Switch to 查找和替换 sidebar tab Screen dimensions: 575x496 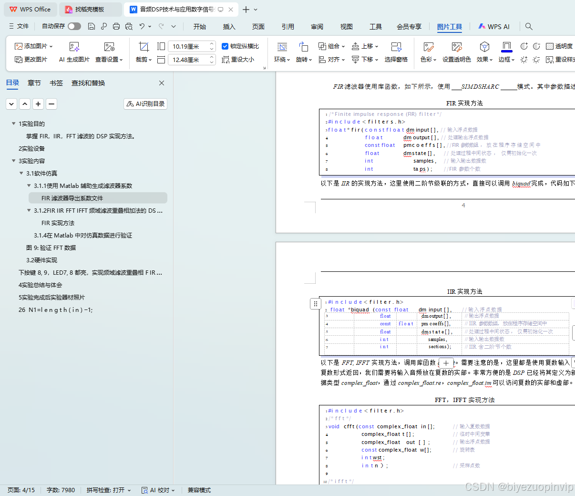88,83
